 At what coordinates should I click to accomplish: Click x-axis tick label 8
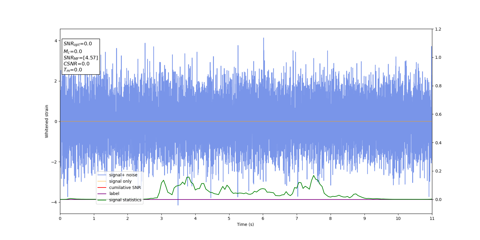(331, 218)
